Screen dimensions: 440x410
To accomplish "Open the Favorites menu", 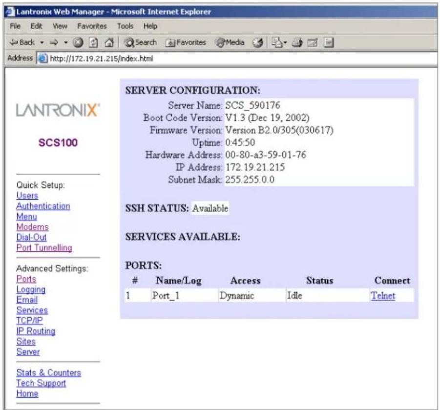I will (92, 26).
